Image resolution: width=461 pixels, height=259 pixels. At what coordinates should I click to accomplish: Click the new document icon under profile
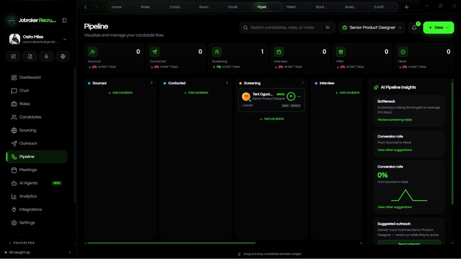(30, 57)
